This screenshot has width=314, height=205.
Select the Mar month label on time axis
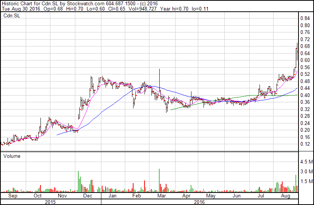162,196
